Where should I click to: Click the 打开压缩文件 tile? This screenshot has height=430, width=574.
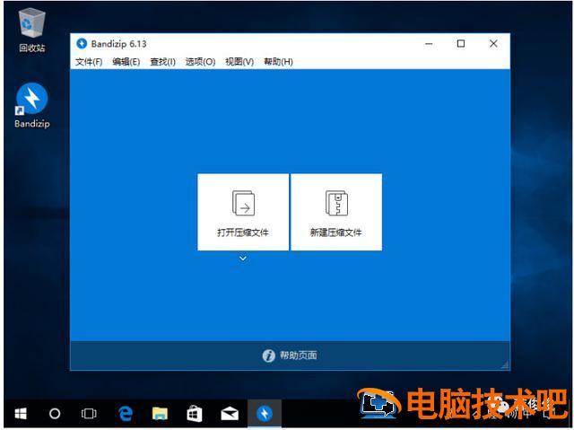pos(243,212)
